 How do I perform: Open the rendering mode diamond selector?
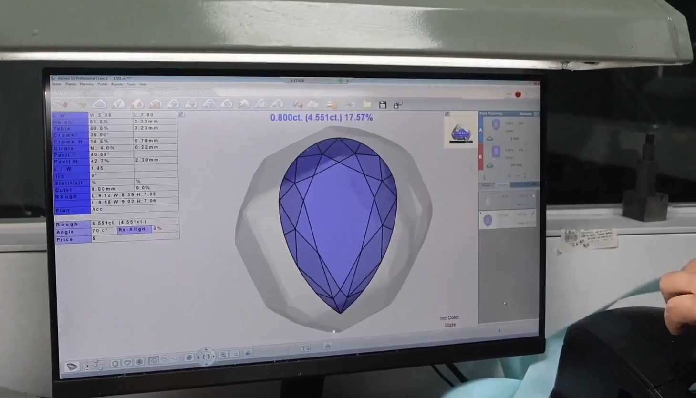(x=72, y=366)
